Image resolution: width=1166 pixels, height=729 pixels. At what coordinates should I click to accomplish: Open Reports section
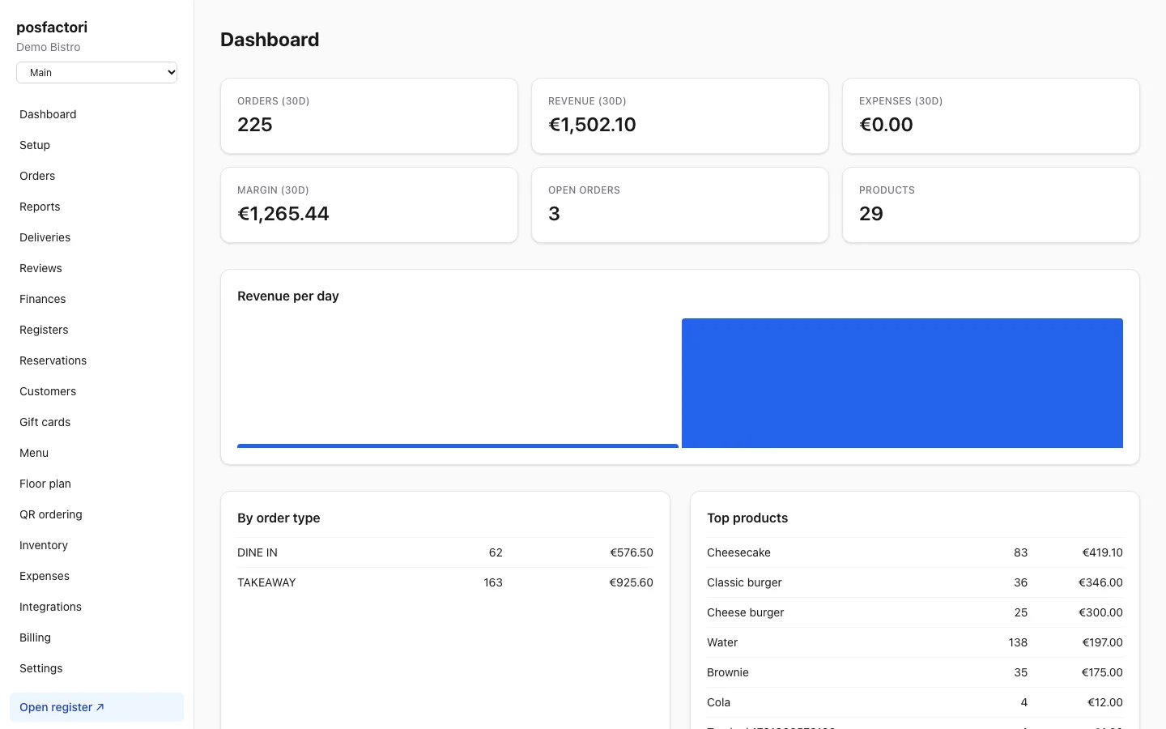(40, 207)
